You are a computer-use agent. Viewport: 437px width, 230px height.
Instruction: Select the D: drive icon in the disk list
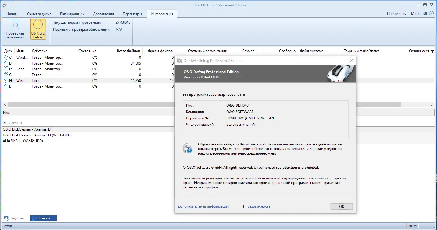(6, 63)
